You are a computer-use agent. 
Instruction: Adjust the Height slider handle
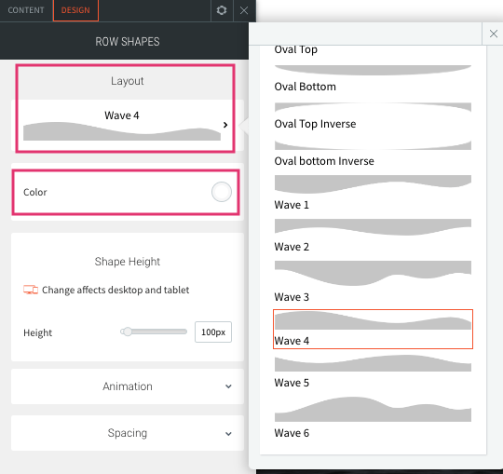click(128, 332)
